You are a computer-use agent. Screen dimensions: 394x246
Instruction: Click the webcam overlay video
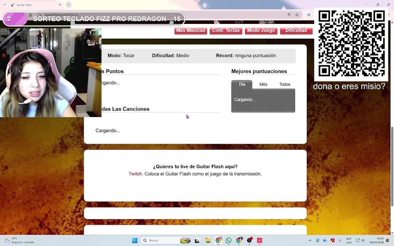tap(51, 72)
